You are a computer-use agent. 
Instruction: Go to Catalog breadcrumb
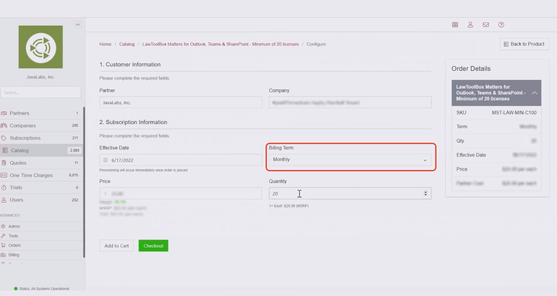(127, 44)
